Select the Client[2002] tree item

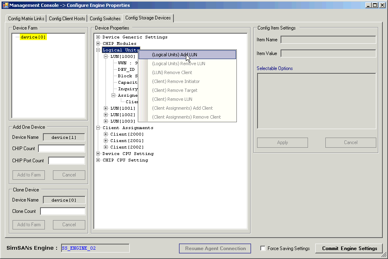point(127,147)
